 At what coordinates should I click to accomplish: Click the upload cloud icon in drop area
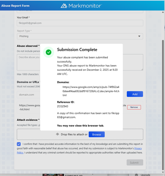point(58,134)
